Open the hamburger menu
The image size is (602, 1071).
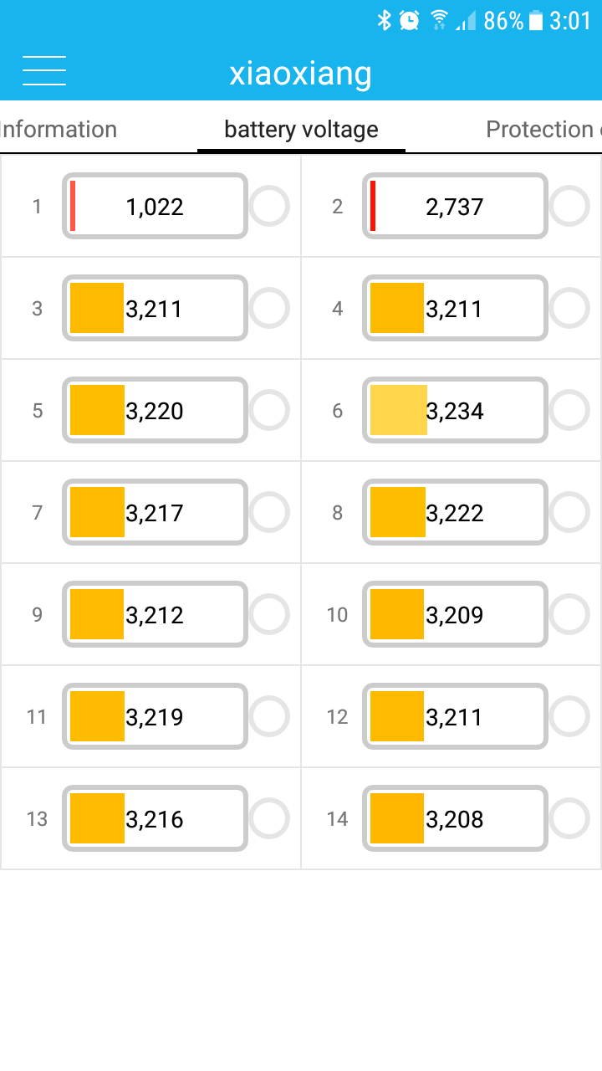(44, 71)
